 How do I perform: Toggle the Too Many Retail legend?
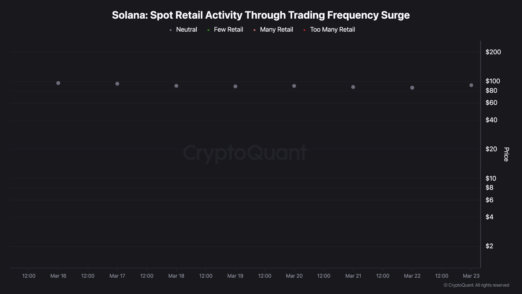(329, 30)
